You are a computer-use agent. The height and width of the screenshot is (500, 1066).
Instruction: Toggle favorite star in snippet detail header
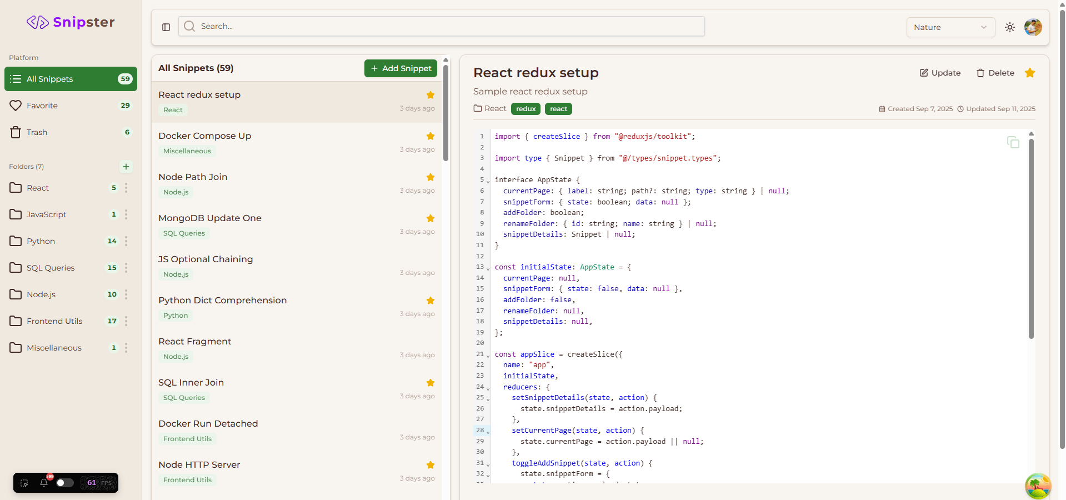pos(1030,73)
